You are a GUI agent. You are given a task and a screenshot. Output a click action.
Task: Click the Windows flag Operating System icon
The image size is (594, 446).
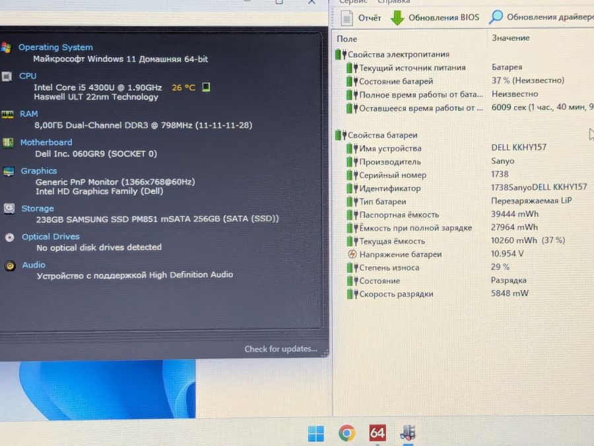[x=6, y=47]
